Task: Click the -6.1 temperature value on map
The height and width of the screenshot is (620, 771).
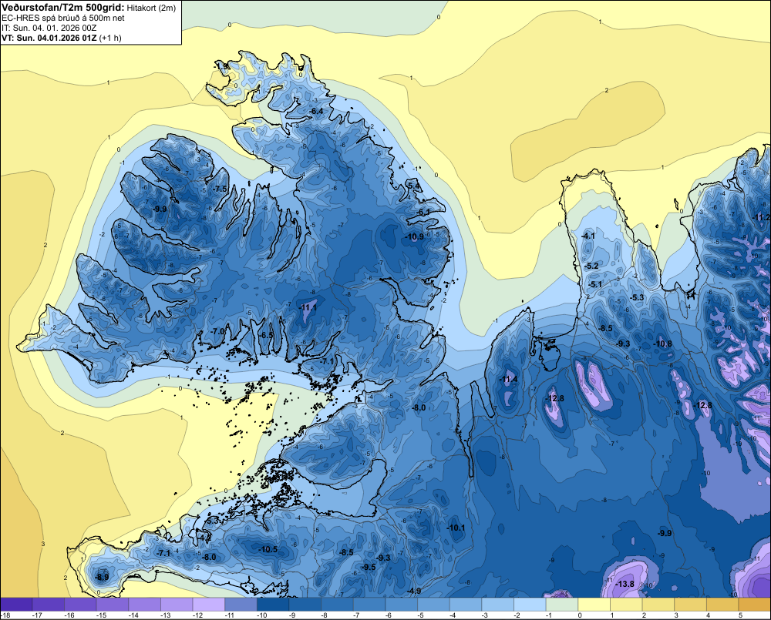Action: [424, 212]
